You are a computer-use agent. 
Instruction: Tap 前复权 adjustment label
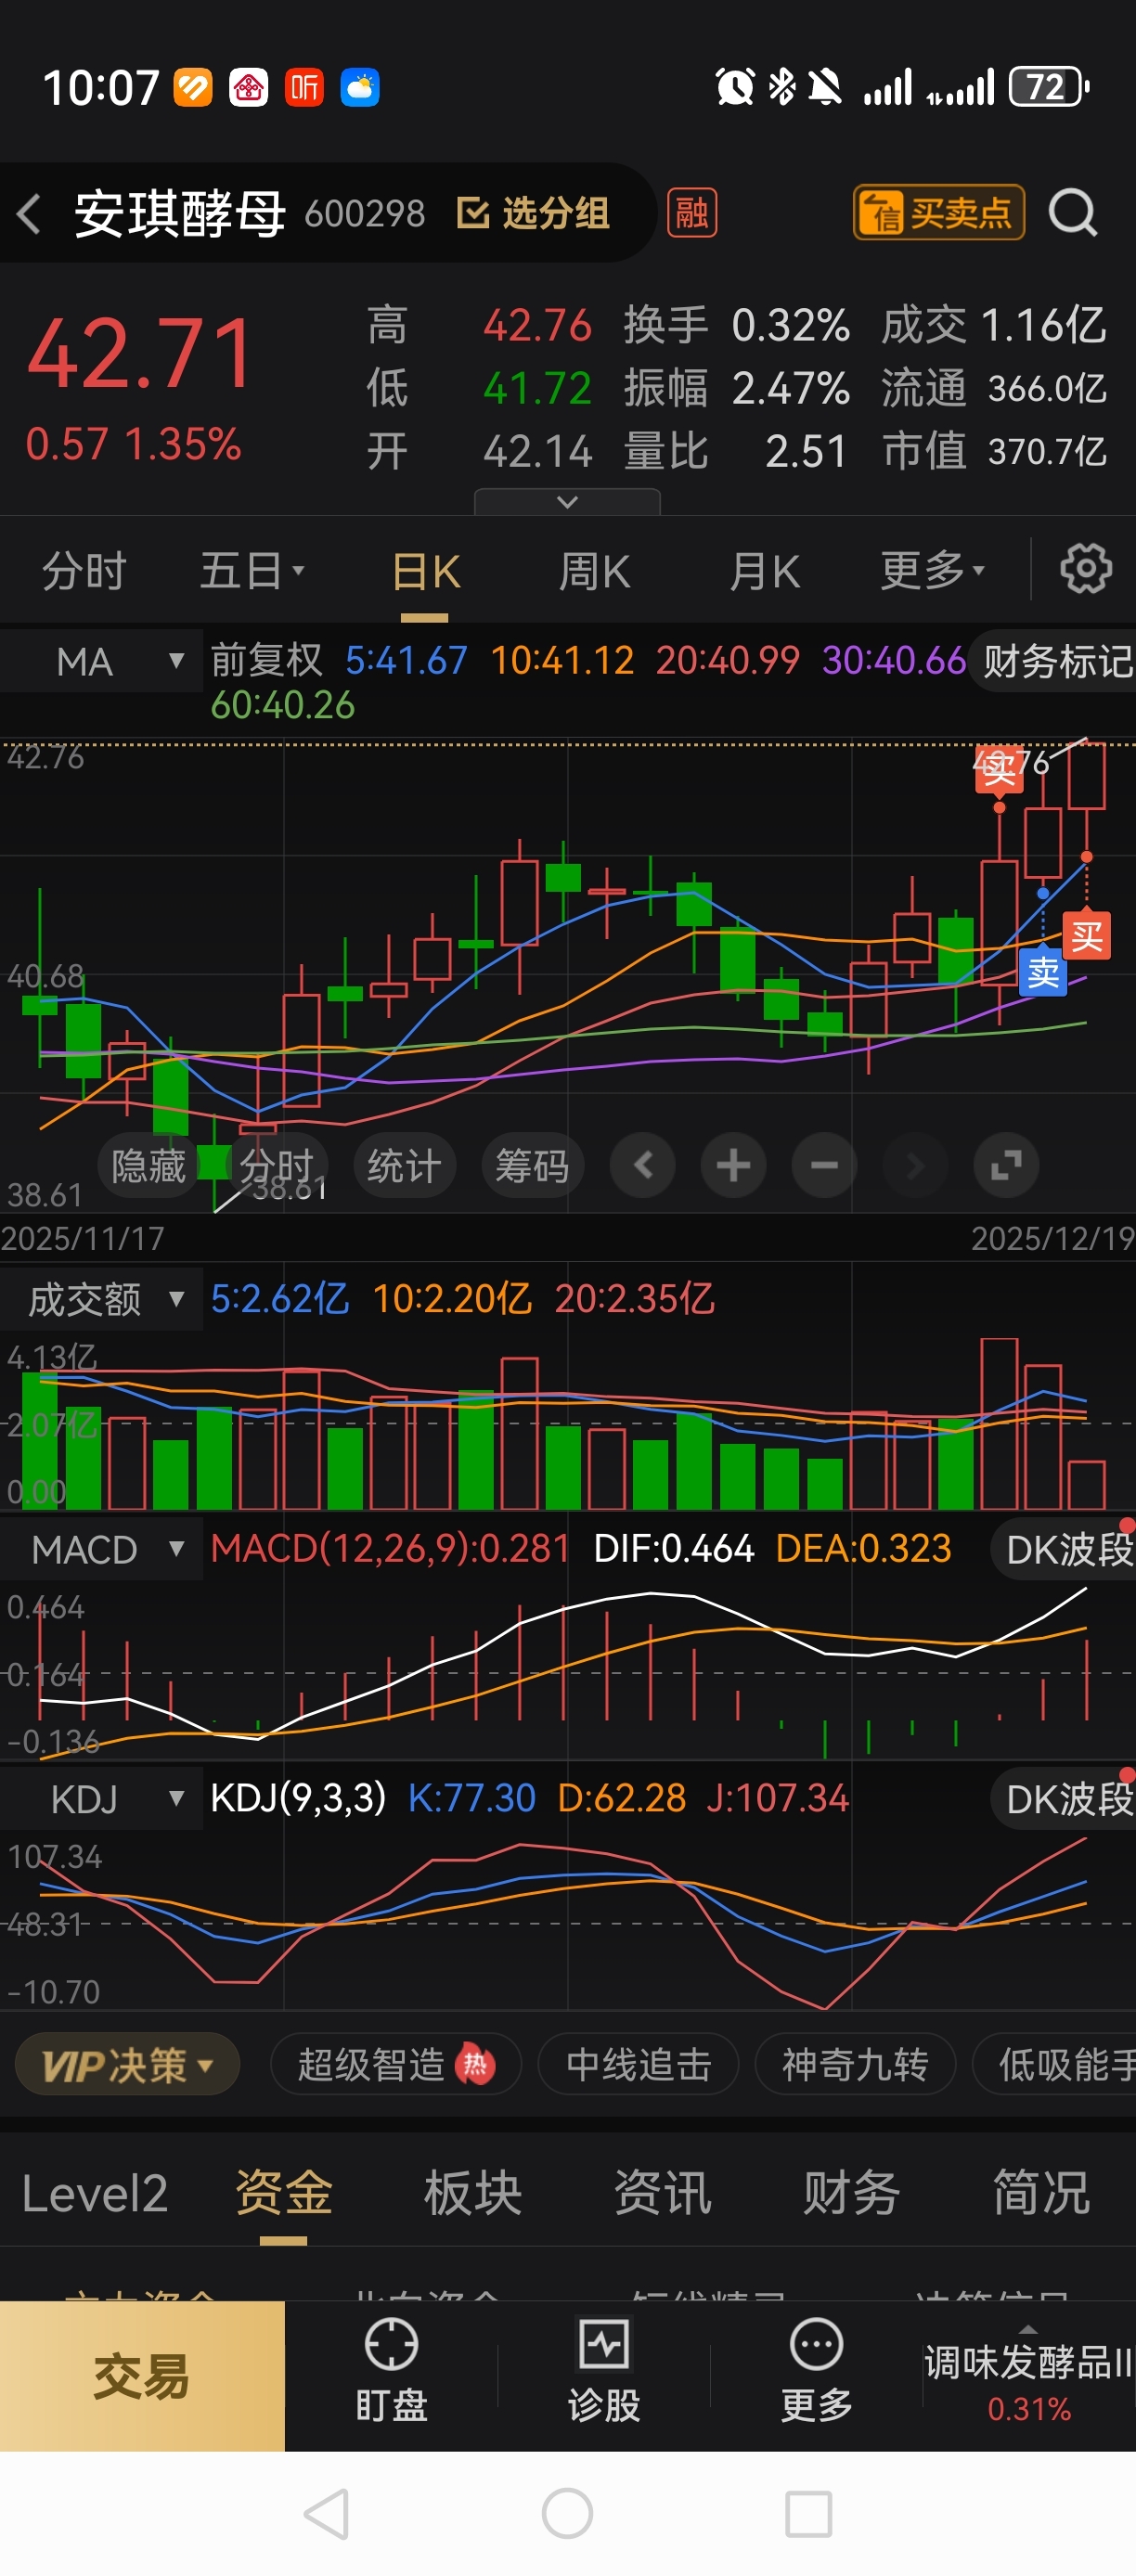267,660
